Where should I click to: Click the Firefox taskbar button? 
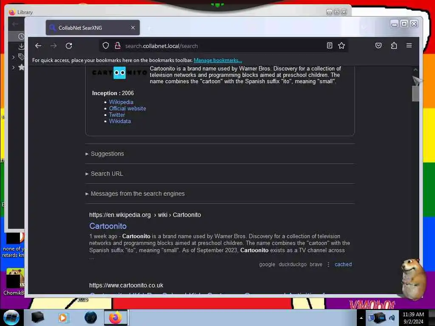pyautogui.click(x=116, y=318)
